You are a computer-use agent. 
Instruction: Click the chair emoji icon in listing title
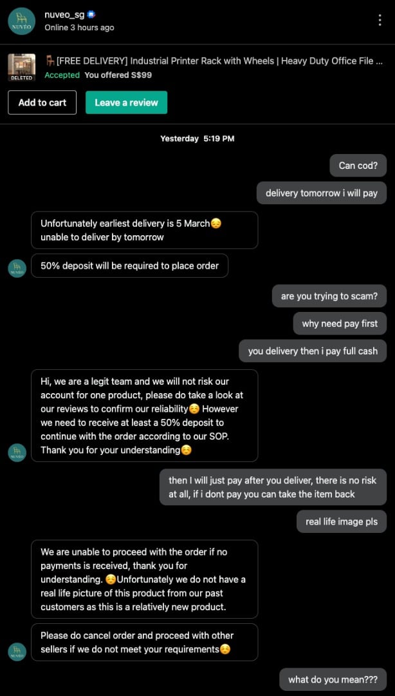pos(50,61)
